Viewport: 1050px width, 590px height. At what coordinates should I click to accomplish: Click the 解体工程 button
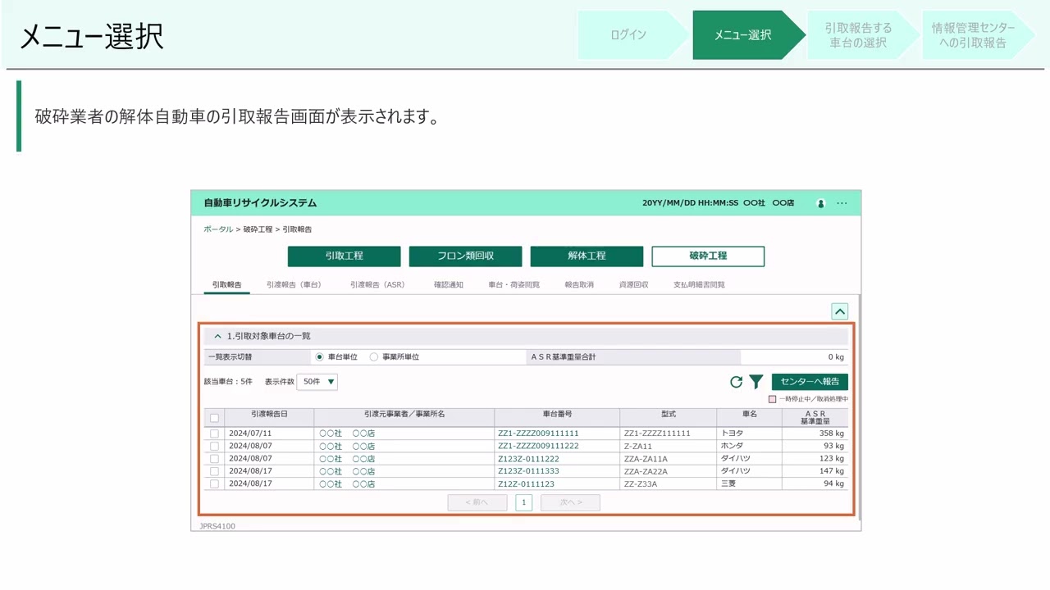point(587,256)
